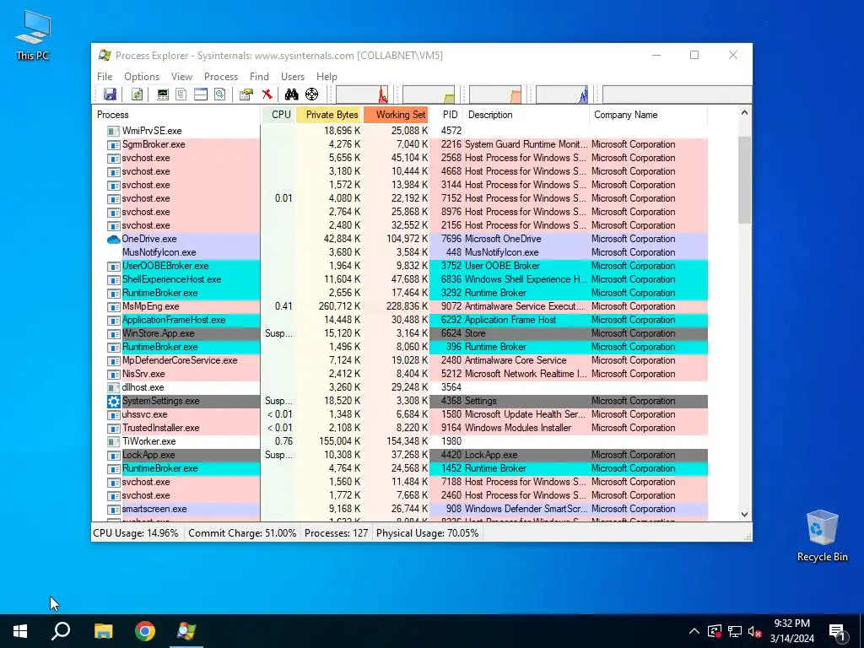
Task: Launch Chrome from the taskbar
Action: (x=145, y=631)
